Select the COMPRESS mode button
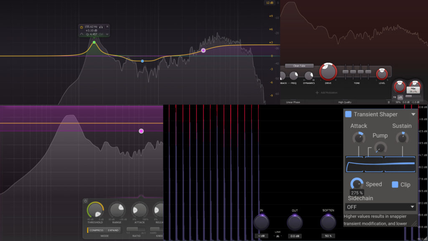The image size is (428, 241). click(x=97, y=230)
